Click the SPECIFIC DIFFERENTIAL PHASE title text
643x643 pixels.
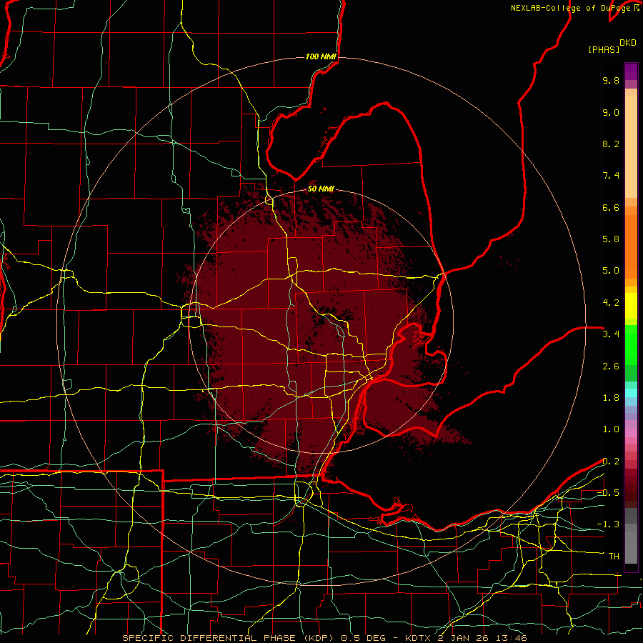pyautogui.click(x=209, y=638)
